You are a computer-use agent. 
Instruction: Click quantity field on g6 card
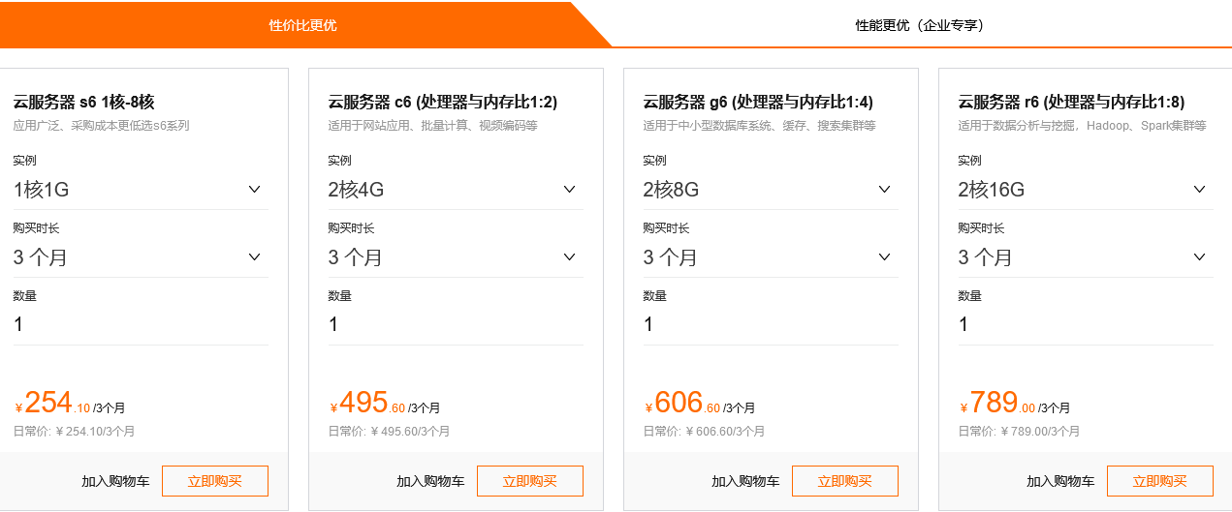point(771,325)
